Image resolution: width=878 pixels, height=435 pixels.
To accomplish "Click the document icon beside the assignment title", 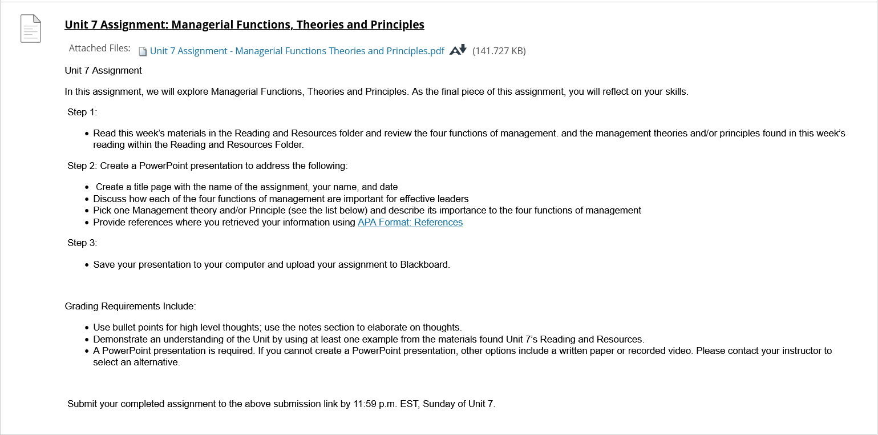I will [30, 28].
